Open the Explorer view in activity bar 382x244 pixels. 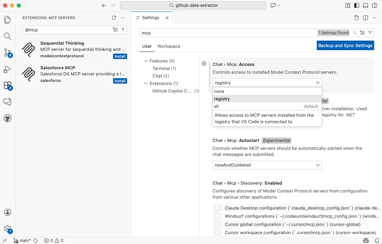8,20
